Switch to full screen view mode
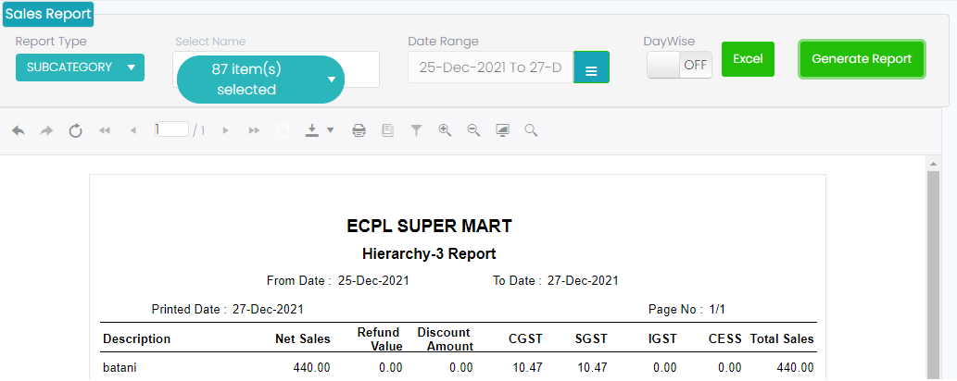This screenshot has height=381, width=957. tap(502, 131)
